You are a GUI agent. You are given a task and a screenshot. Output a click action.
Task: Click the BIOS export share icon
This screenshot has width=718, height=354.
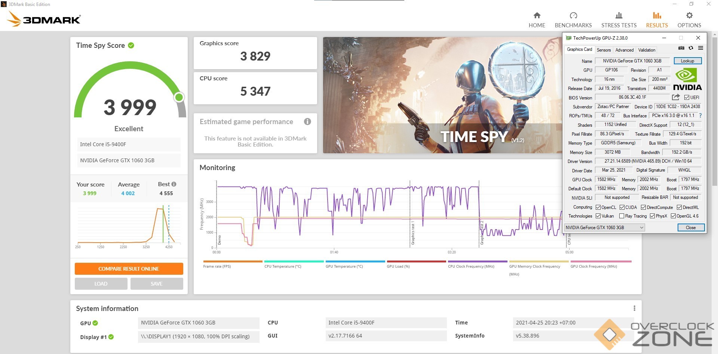(x=675, y=97)
